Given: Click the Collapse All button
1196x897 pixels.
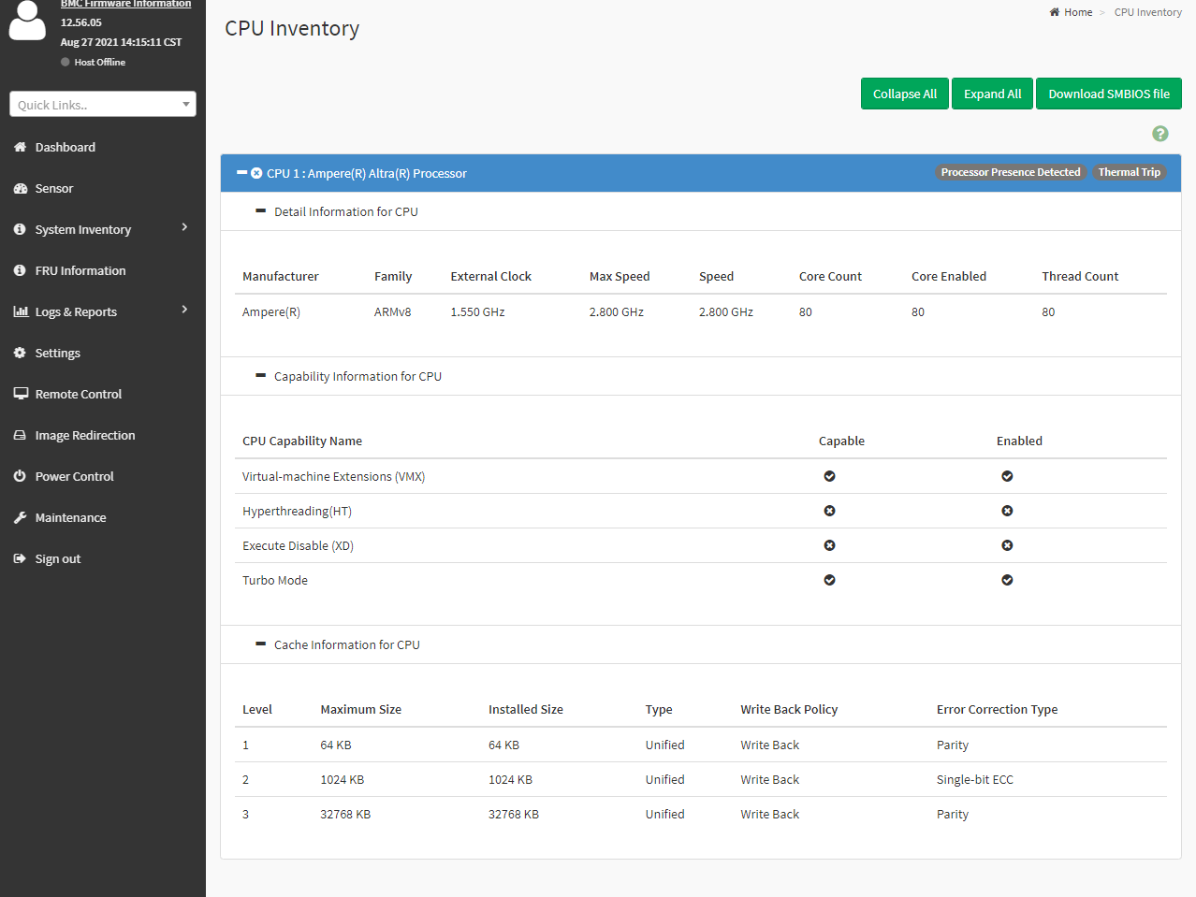Looking at the screenshot, I should click(905, 94).
